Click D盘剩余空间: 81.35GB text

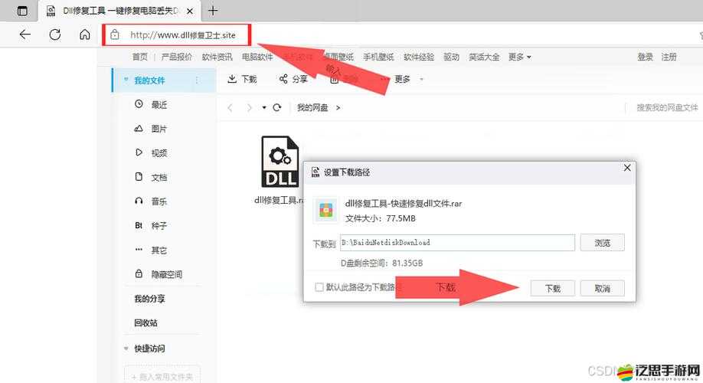381,263
